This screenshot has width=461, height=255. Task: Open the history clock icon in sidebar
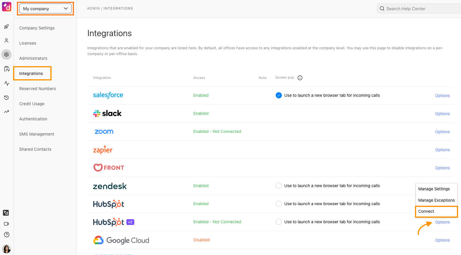click(x=6, y=98)
